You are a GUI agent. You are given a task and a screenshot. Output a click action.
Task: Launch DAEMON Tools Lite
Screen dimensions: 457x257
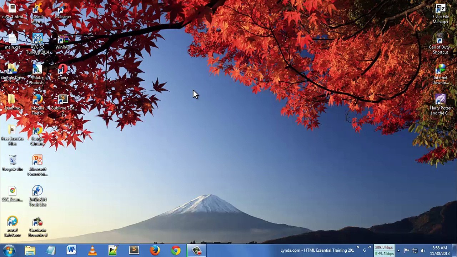click(x=37, y=197)
